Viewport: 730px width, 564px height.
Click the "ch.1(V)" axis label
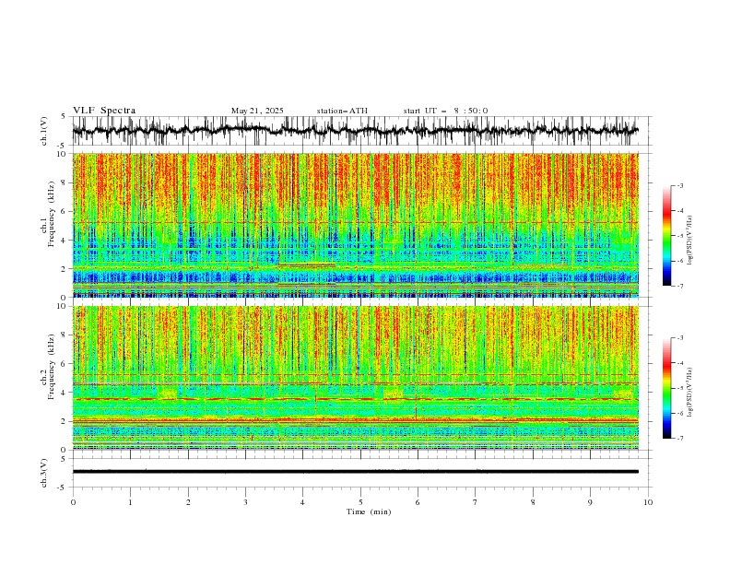44,131
